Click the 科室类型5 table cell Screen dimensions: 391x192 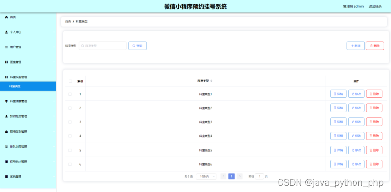(x=205, y=150)
